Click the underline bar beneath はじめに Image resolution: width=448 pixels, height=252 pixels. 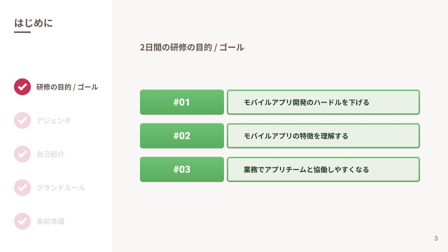point(22,32)
